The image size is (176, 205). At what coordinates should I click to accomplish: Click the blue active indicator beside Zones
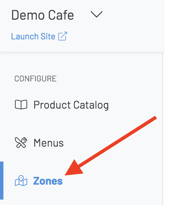[2, 181]
